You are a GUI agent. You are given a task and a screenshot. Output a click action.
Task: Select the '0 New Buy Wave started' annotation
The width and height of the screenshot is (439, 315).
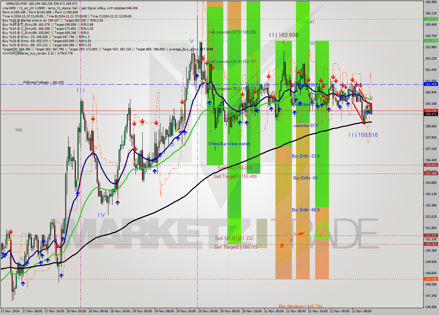(229, 144)
